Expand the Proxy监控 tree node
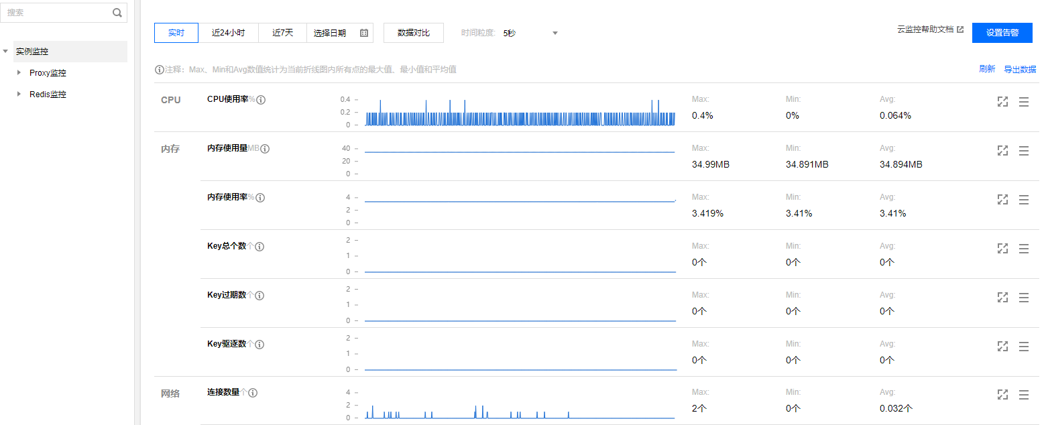Viewport: 1046px width, 425px height. tap(19, 73)
